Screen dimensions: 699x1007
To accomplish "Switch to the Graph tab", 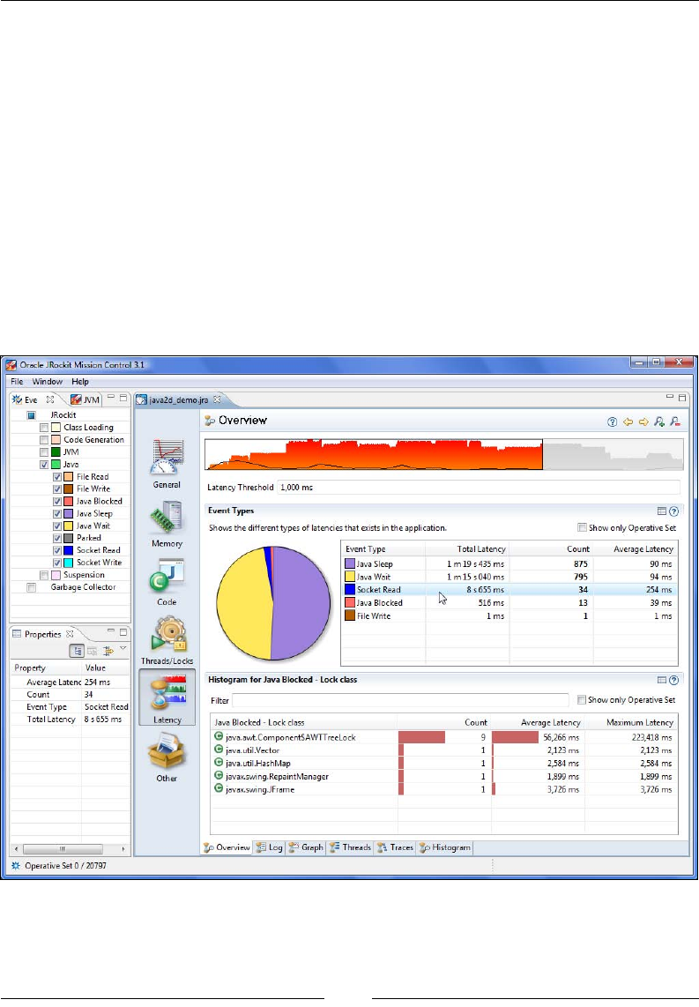I will coord(306,847).
